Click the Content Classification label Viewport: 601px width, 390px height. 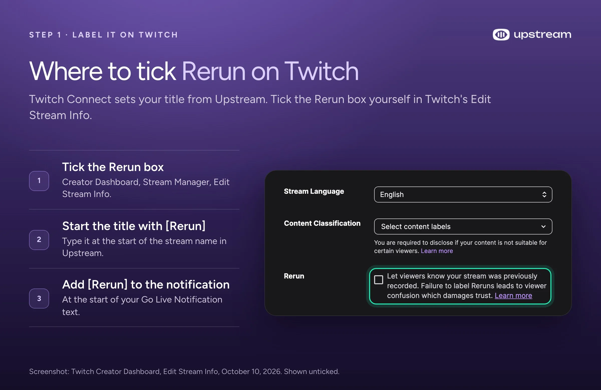click(x=322, y=223)
